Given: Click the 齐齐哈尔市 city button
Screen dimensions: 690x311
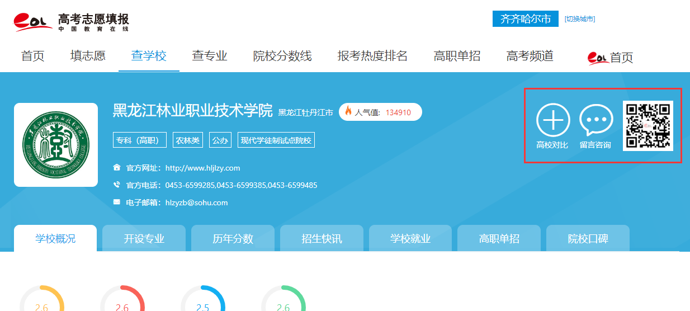Looking at the screenshot, I should pyautogui.click(x=526, y=18).
